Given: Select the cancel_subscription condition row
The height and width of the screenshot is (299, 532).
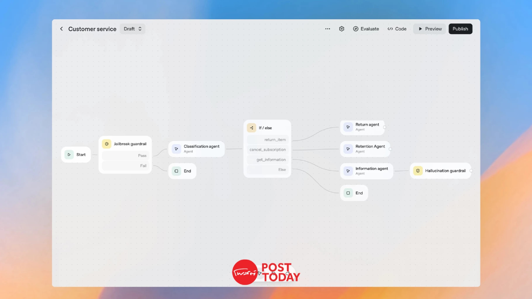Looking at the screenshot, I should pos(267,150).
